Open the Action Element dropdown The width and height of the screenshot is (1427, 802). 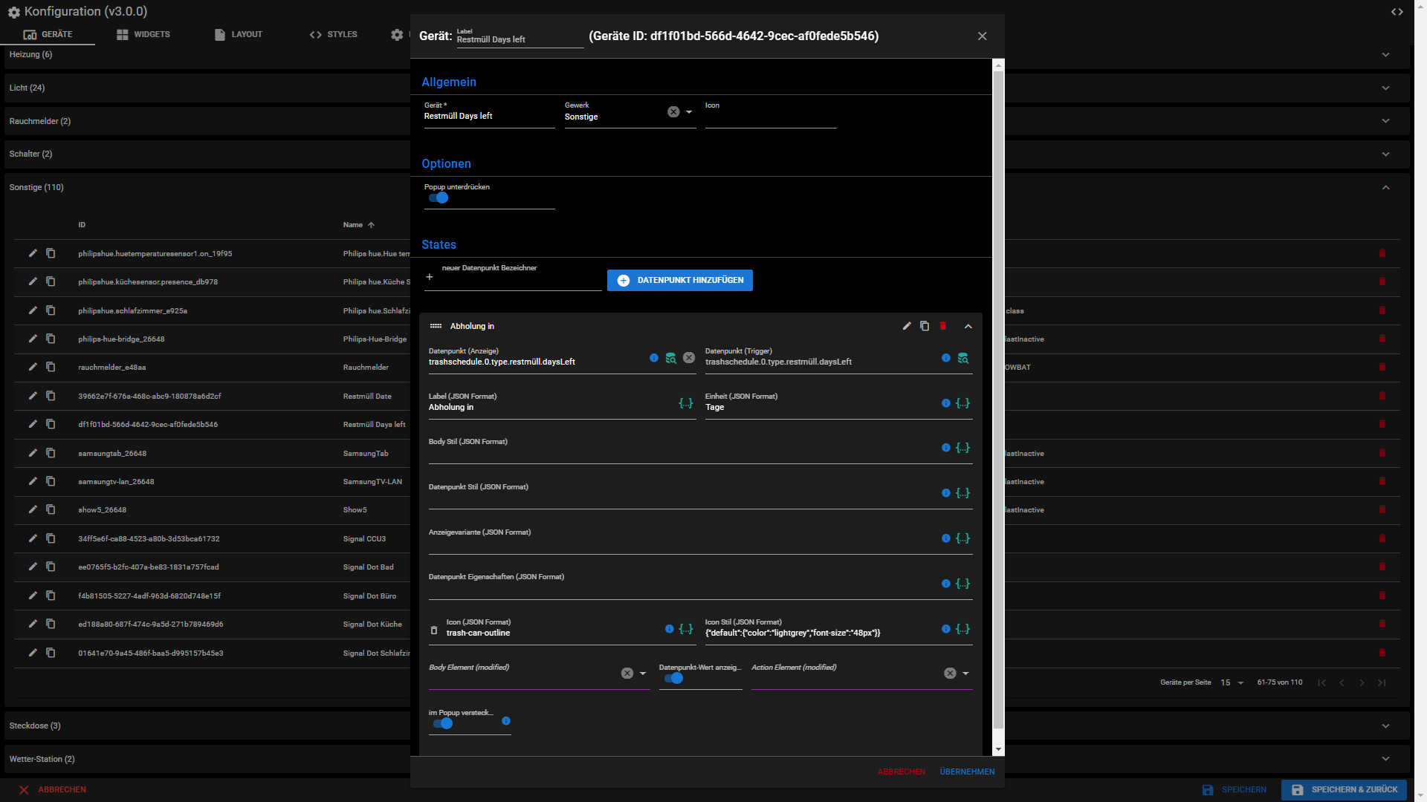[x=965, y=674]
